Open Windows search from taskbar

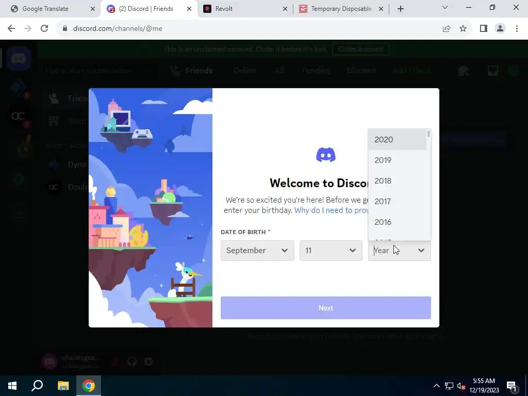pyautogui.click(x=37, y=386)
